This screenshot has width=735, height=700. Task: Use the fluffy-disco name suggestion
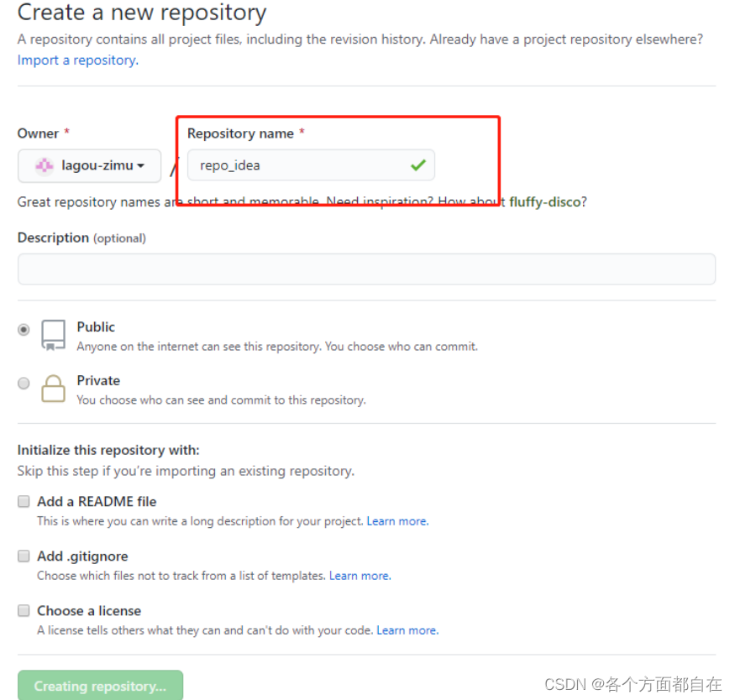(544, 202)
